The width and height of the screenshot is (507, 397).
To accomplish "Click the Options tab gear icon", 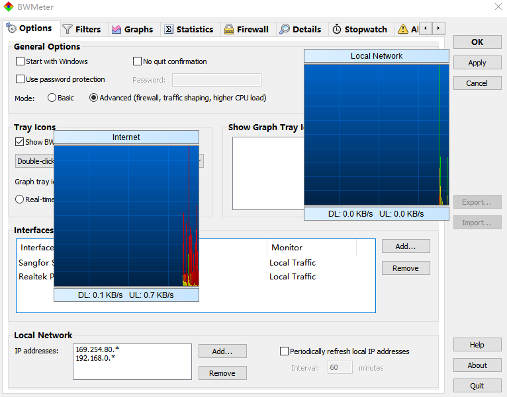I will [11, 28].
